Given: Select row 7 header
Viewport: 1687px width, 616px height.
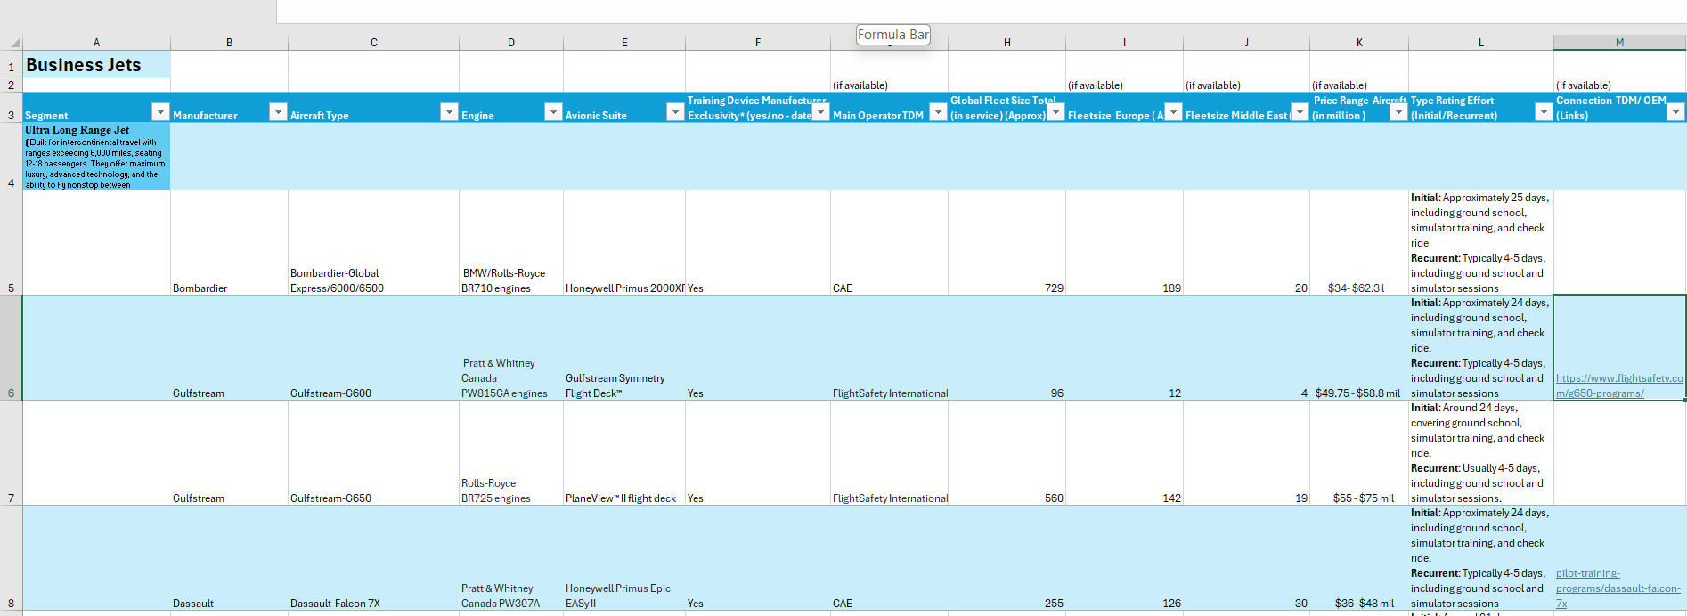Looking at the screenshot, I should tap(11, 453).
